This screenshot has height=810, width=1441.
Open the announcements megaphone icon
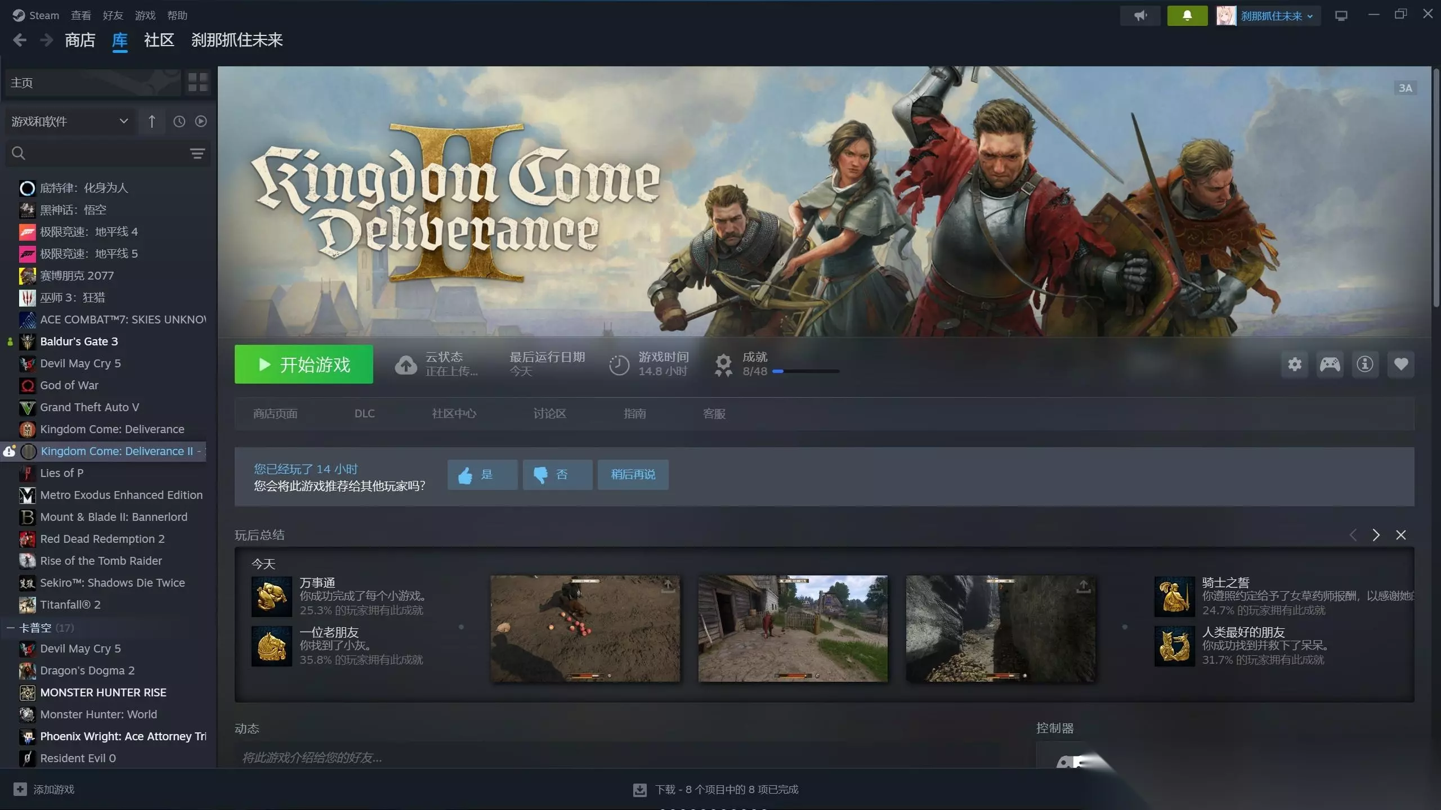point(1140,16)
